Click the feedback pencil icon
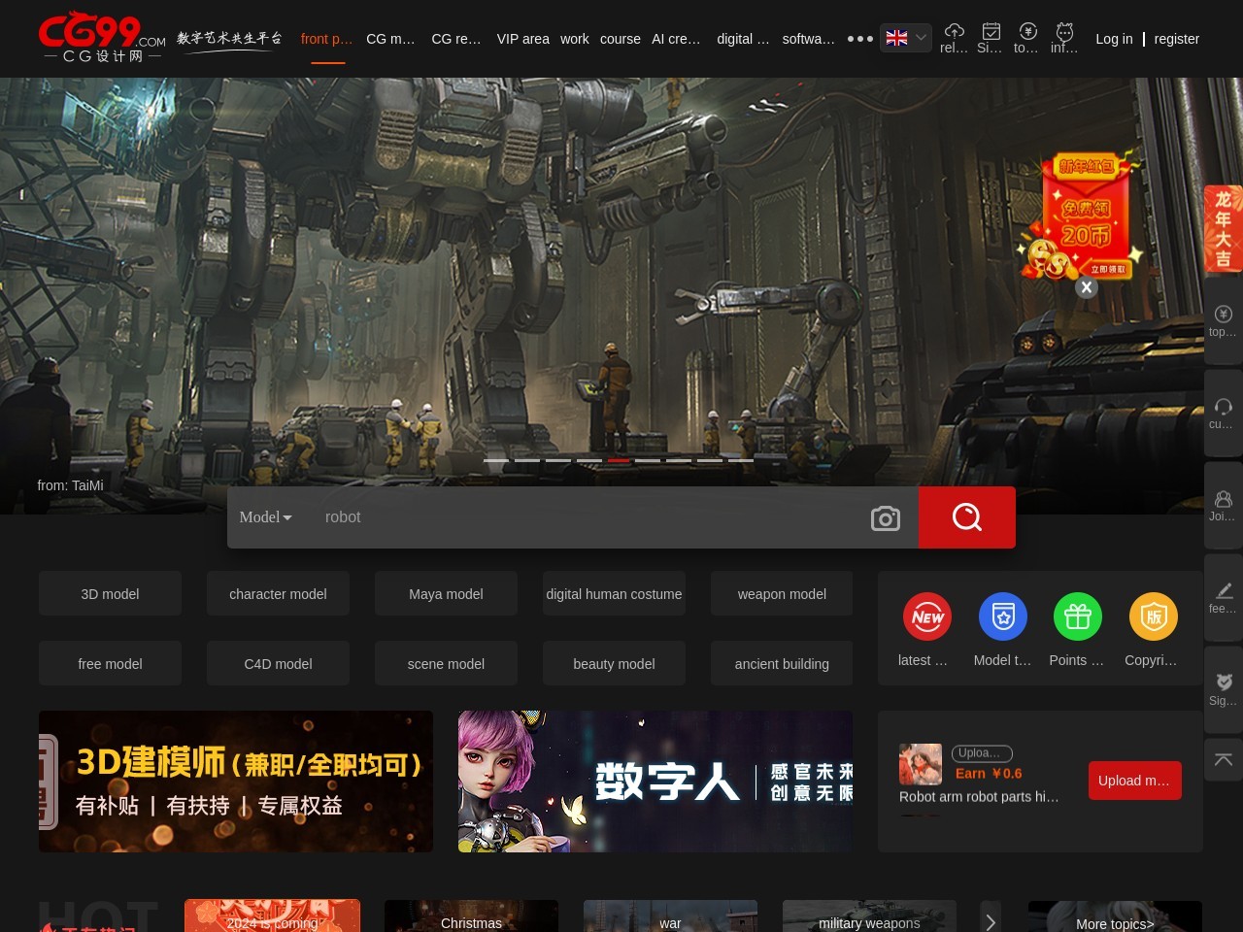Viewport: 1243px width, 932px height. coord(1223,591)
